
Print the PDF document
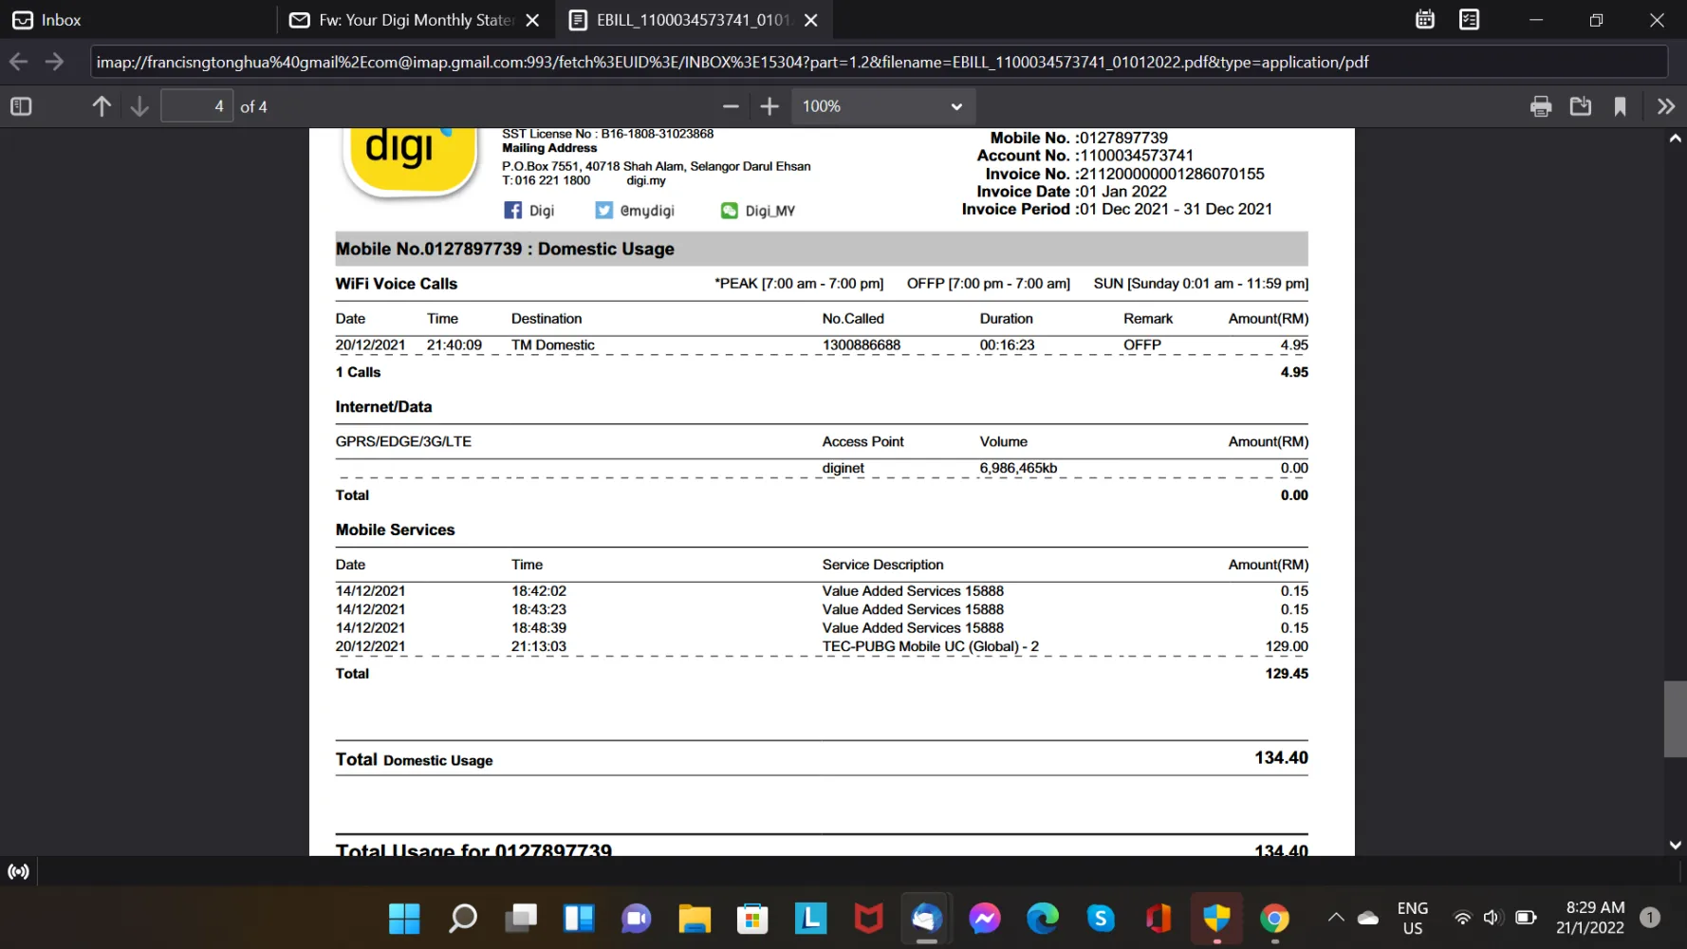[x=1541, y=106]
